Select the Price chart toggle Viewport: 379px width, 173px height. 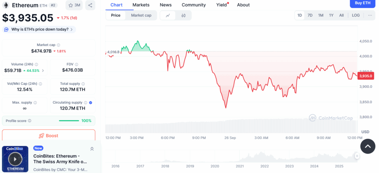(115, 15)
